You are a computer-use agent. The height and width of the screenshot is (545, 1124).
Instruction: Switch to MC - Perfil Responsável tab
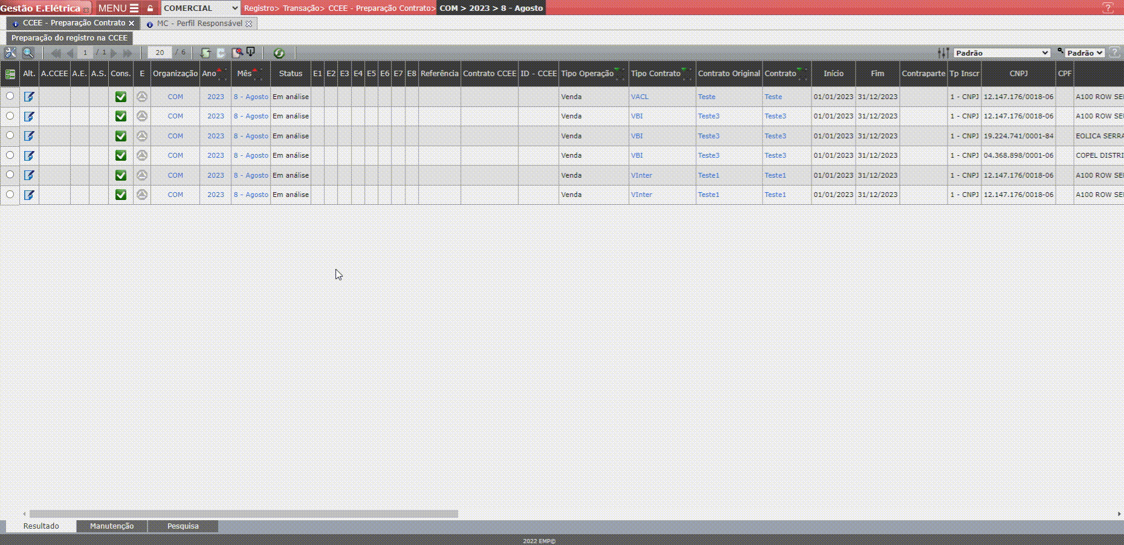(x=199, y=24)
